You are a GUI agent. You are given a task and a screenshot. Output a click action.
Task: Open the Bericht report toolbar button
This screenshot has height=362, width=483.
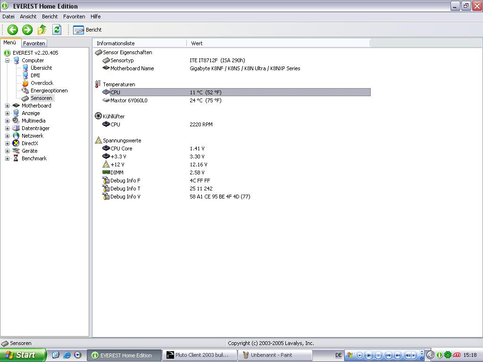click(87, 30)
